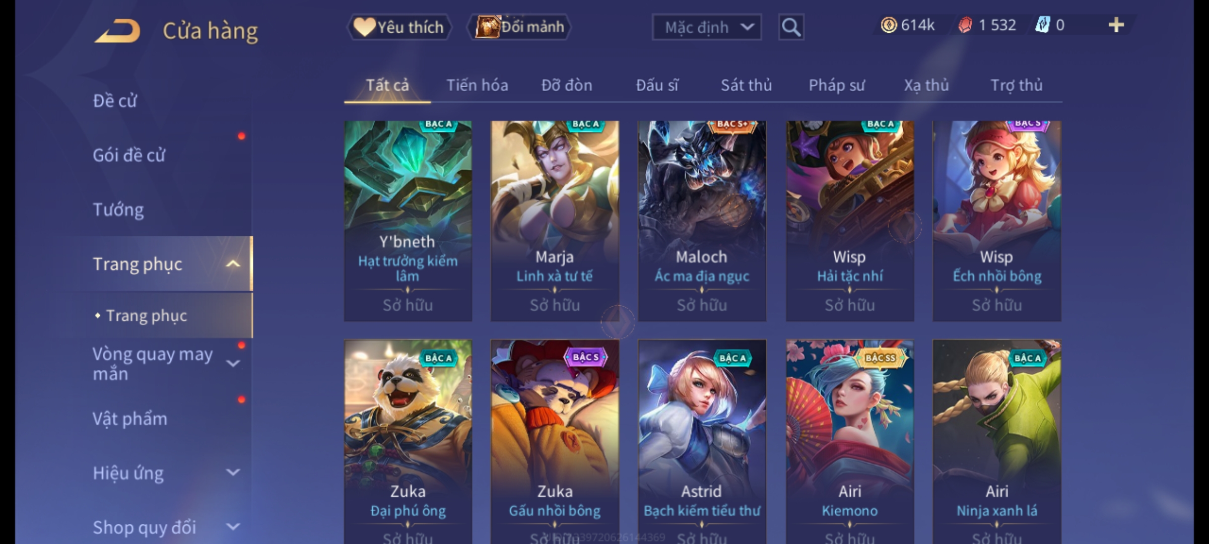Screen dimensions: 1209x544
Task: Select the Sát thủ category tab
Action: tap(746, 85)
